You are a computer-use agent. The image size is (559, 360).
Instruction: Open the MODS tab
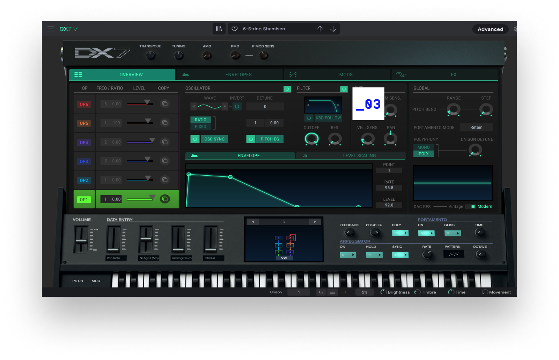[337, 75]
